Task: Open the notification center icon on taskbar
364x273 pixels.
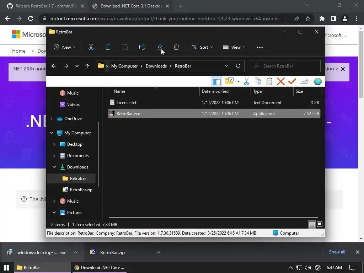Action: tap(352, 268)
